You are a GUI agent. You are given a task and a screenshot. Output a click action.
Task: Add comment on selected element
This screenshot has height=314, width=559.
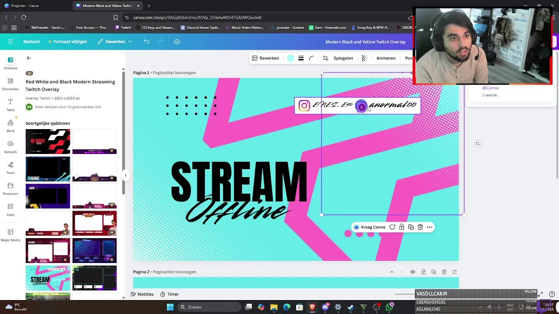pyautogui.click(x=392, y=227)
